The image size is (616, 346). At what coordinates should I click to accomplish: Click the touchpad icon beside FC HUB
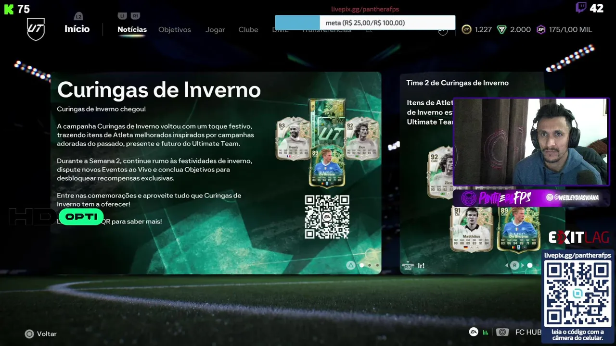(502, 332)
